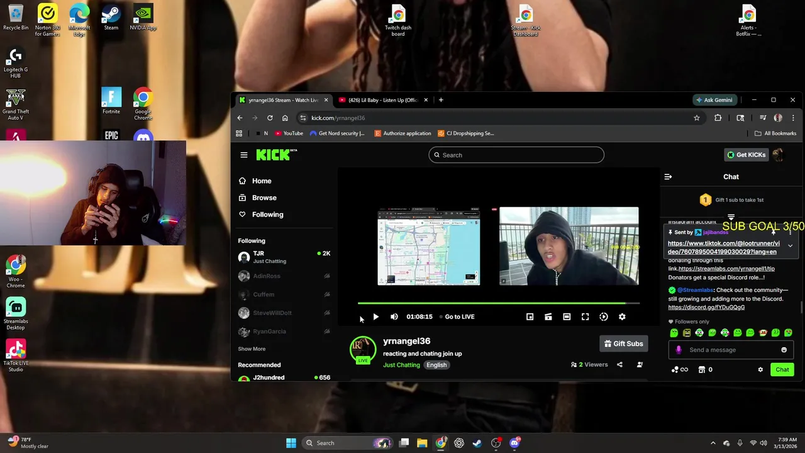Open video player settings gear

click(x=622, y=316)
